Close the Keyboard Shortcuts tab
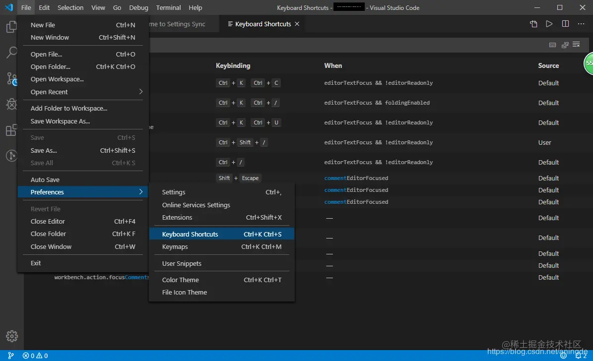 (x=297, y=24)
